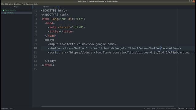Change the HTML grammar in the status bar
This screenshot has height=110, width=196.
click(x=154, y=108)
